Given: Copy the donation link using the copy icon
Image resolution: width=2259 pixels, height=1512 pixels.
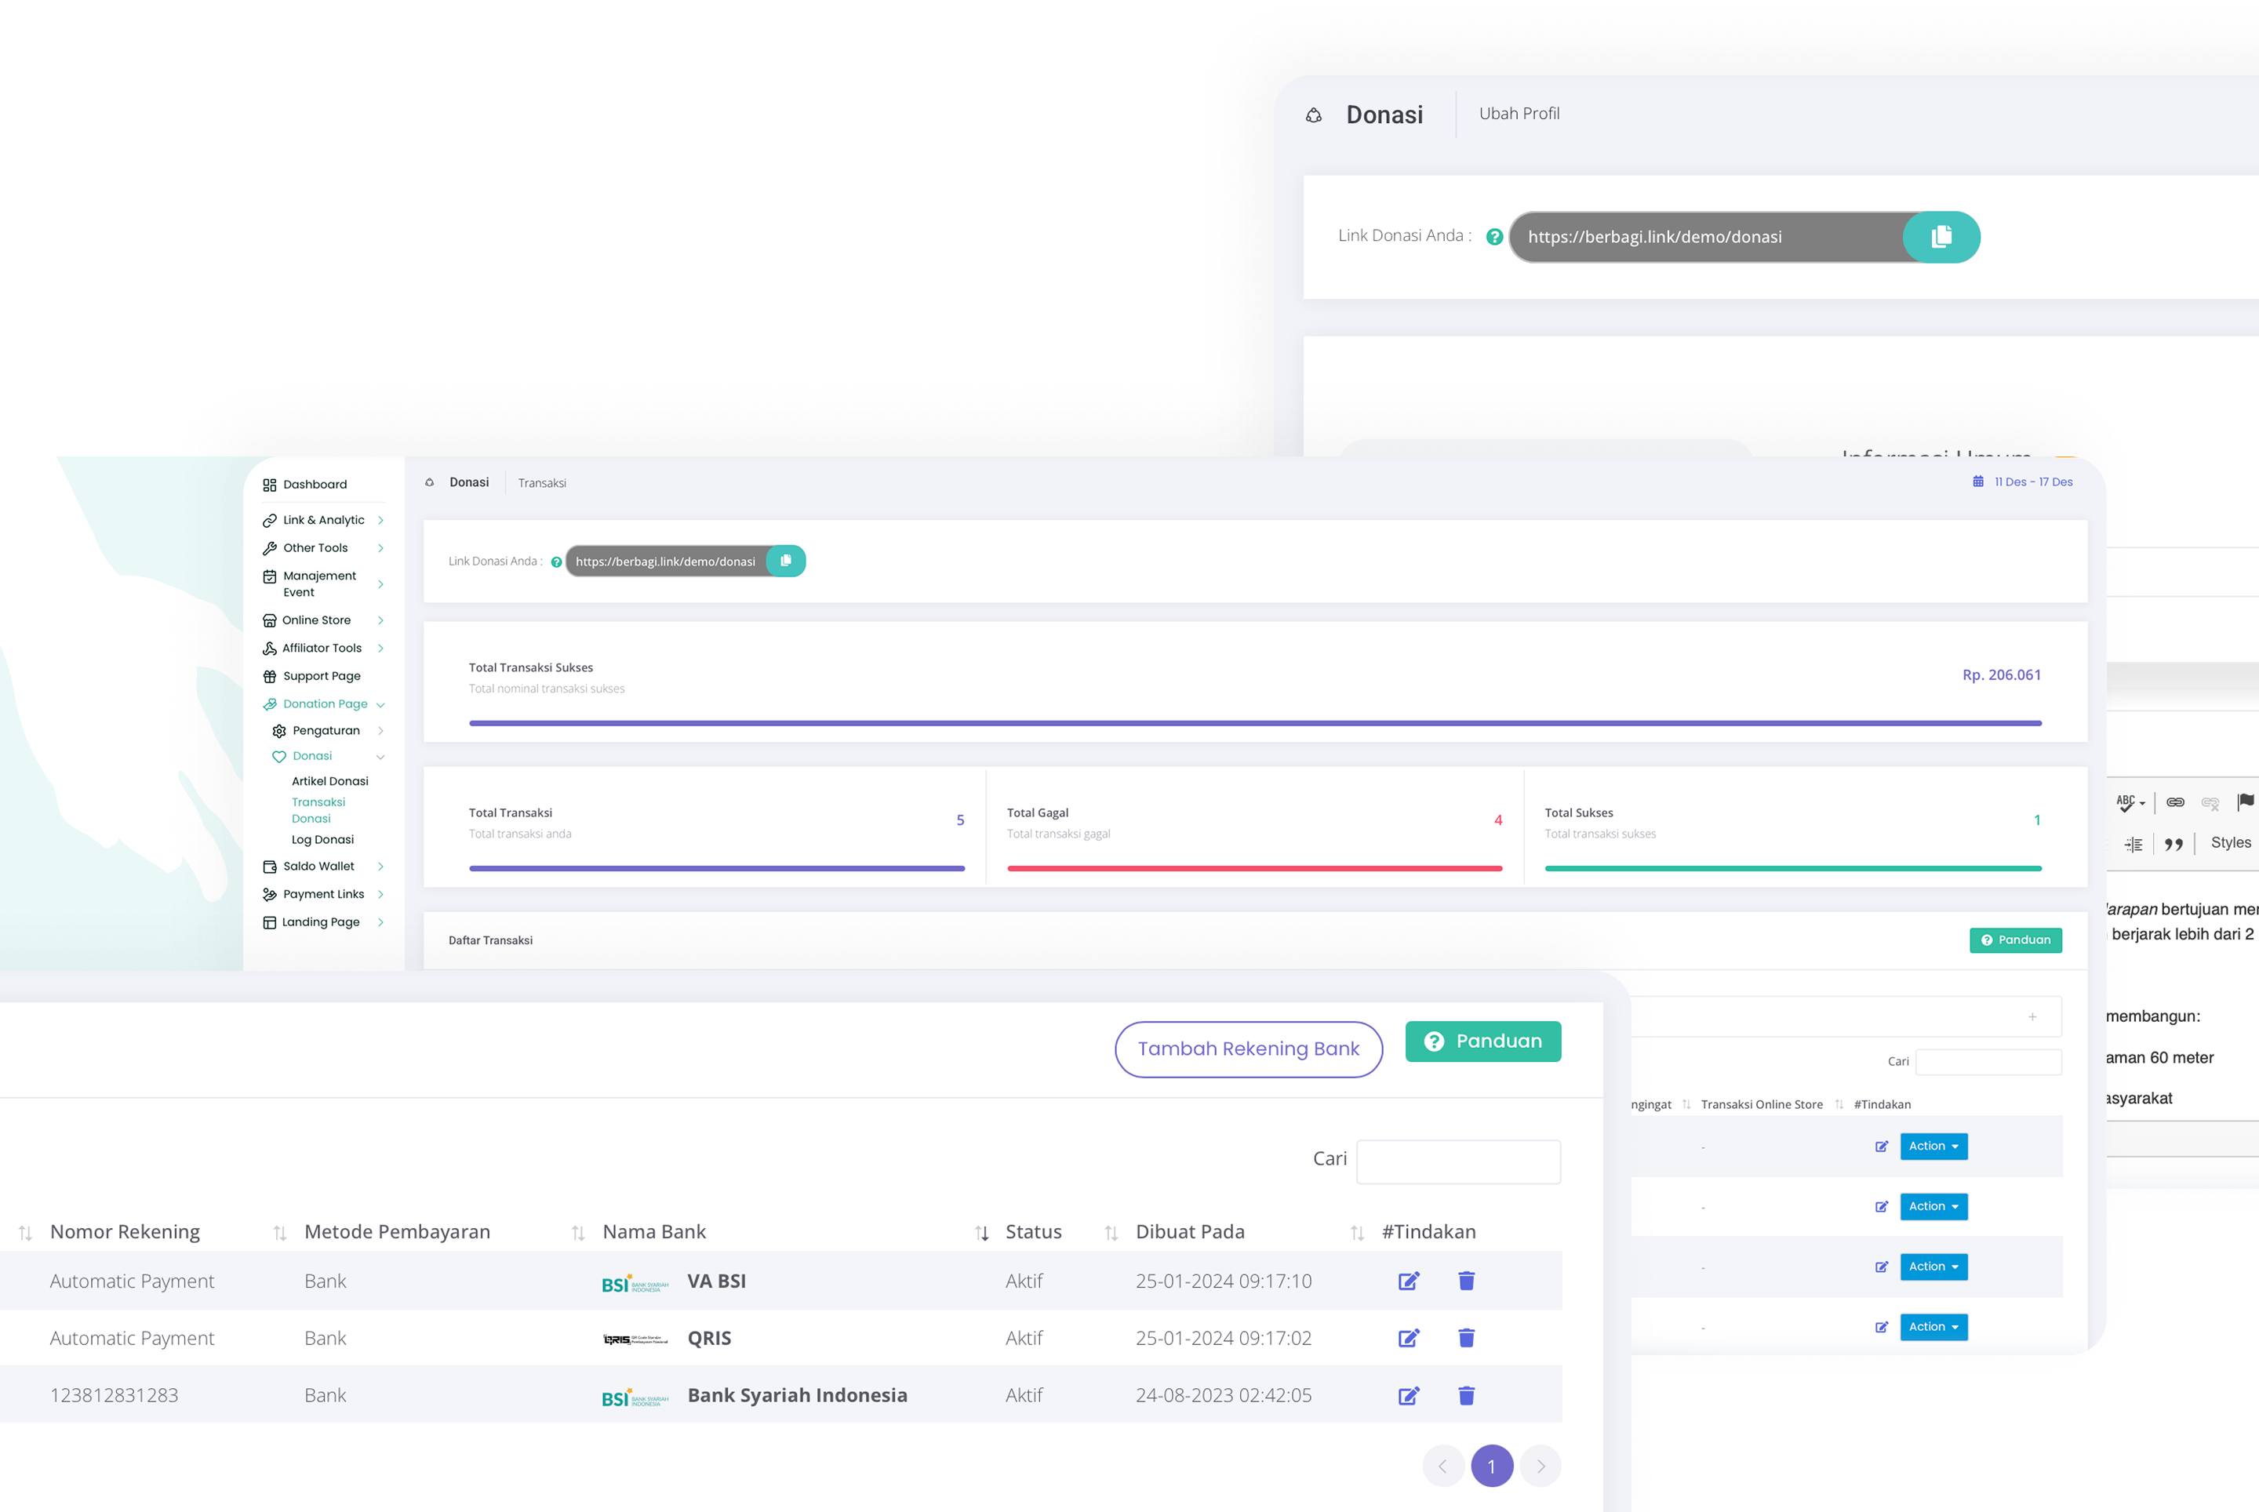Looking at the screenshot, I should [1940, 236].
